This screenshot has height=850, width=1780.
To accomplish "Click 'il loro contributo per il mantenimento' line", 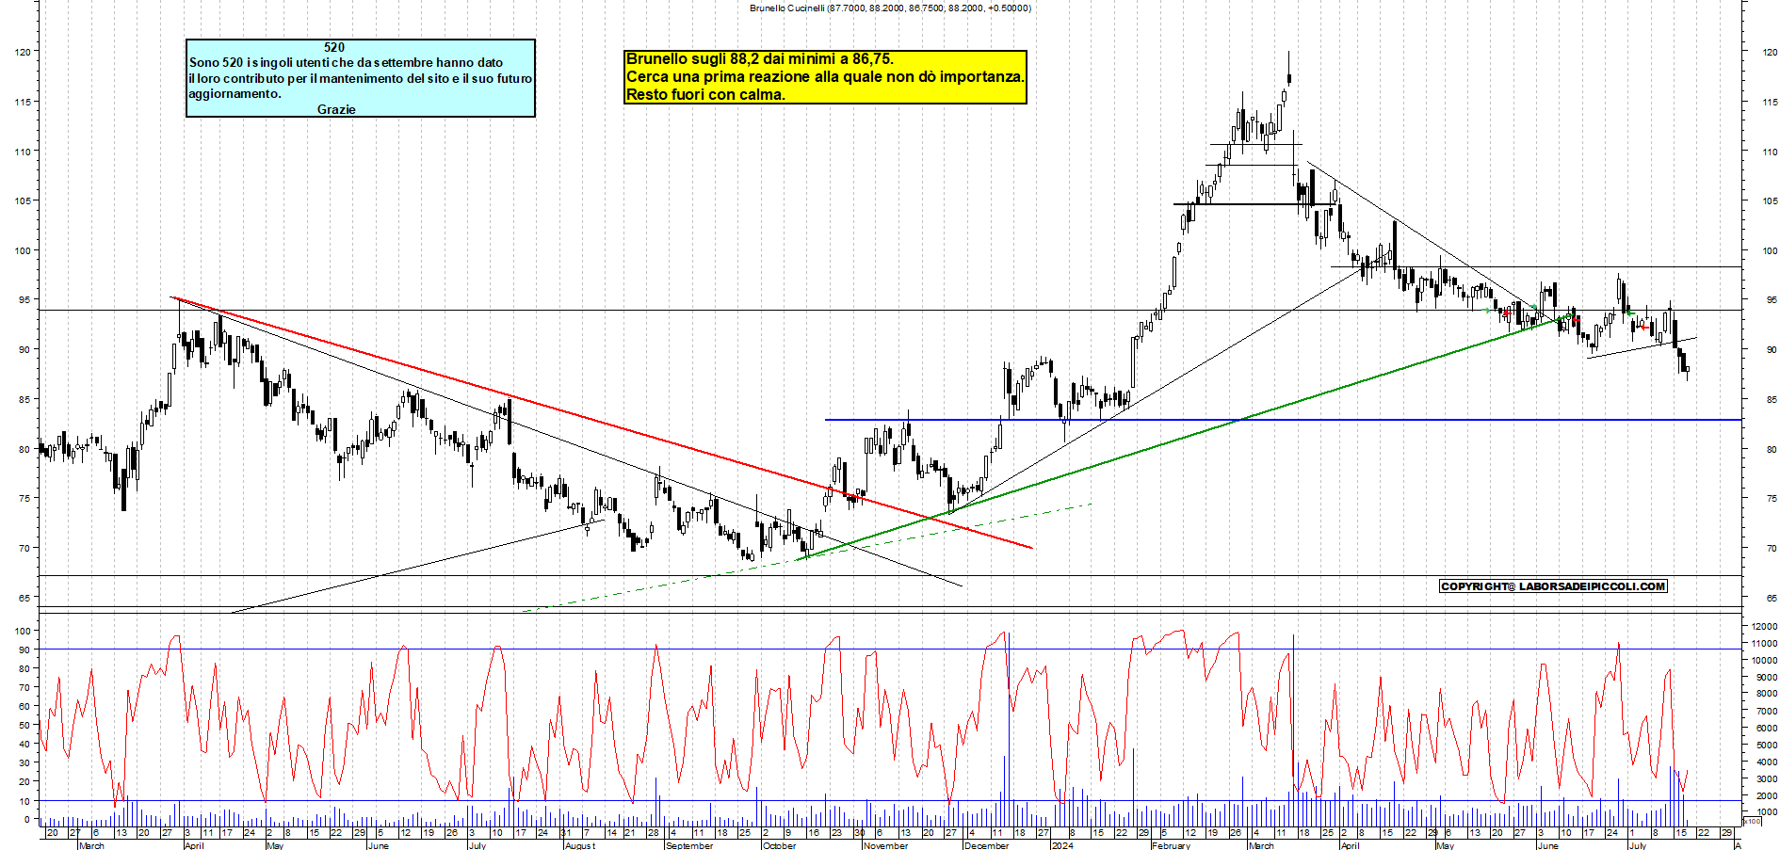I will click(360, 78).
